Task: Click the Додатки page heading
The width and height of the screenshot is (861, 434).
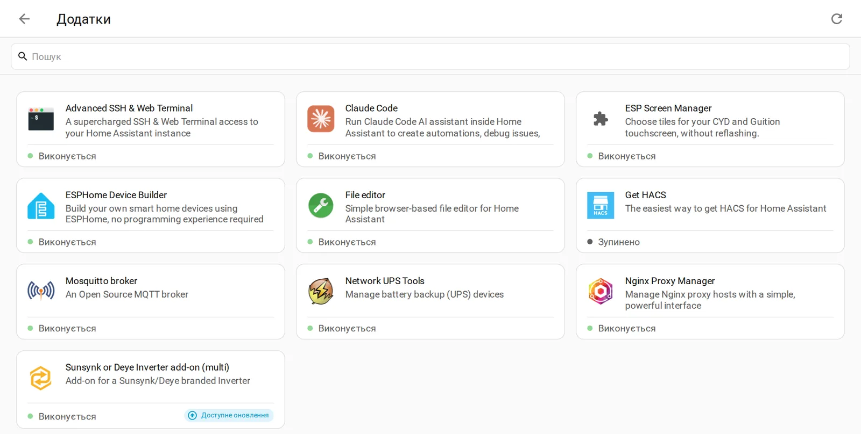Action: coord(83,19)
